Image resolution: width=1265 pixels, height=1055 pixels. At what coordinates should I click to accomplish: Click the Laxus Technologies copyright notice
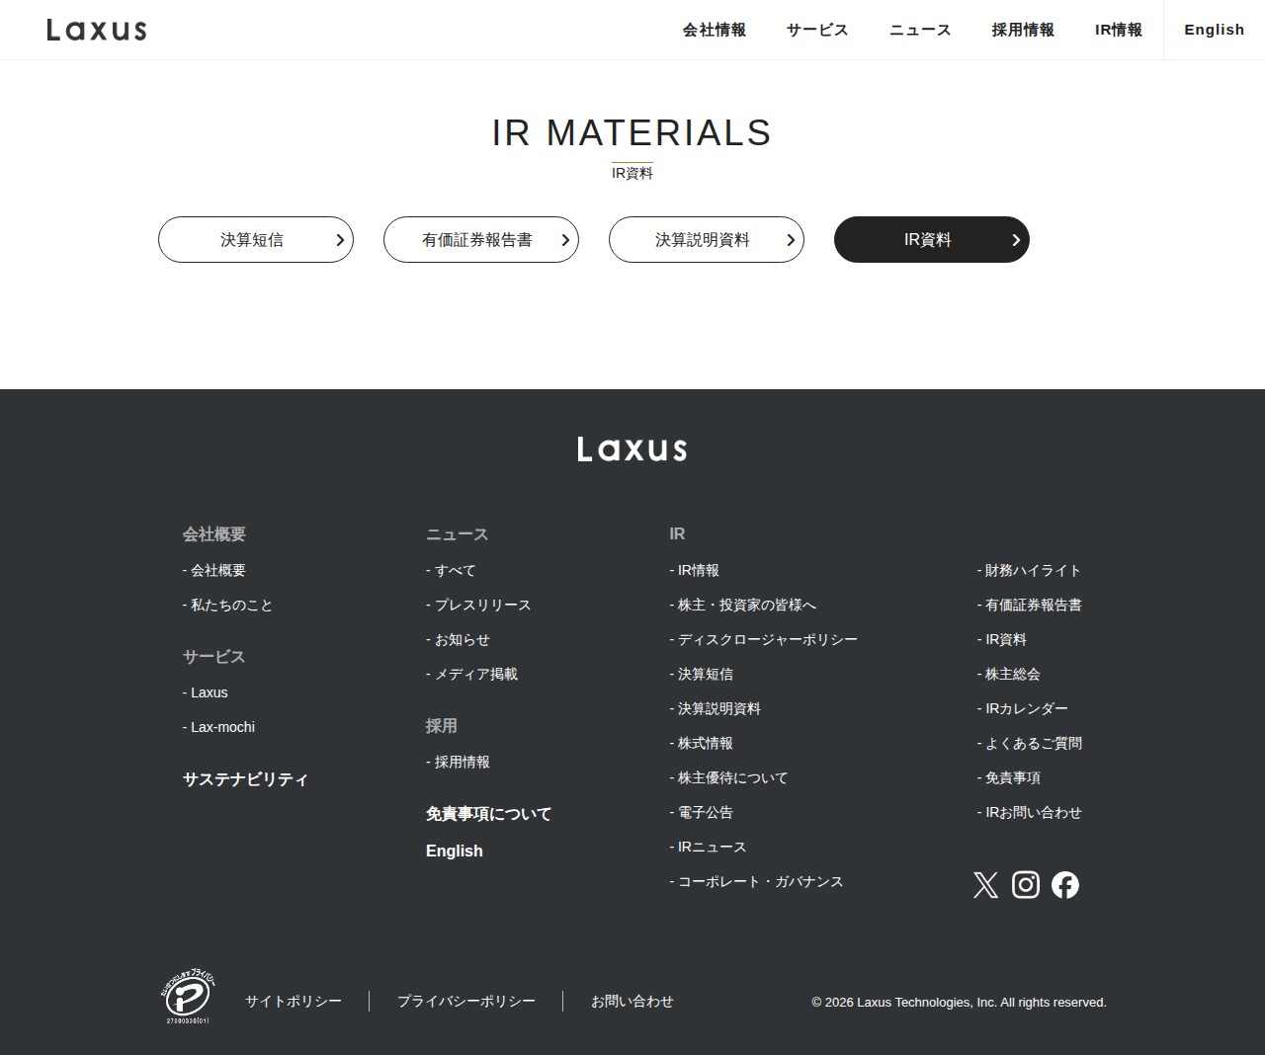pyautogui.click(x=959, y=1003)
